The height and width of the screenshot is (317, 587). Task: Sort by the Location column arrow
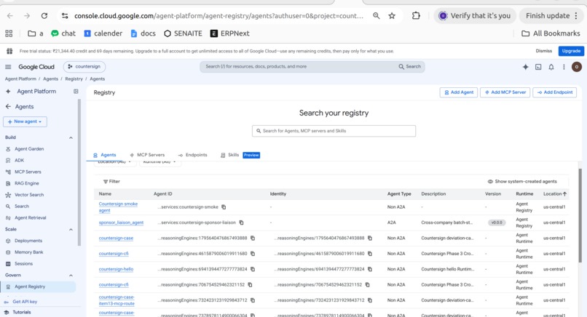(x=564, y=193)
